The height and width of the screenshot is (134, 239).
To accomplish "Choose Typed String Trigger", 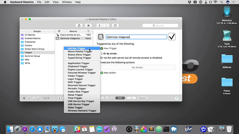I will pos(82,58).
